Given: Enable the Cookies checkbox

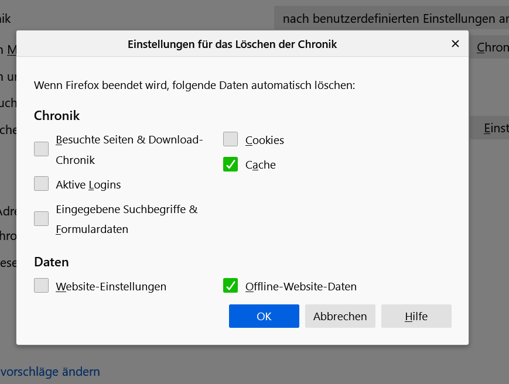Looking at the screenshot, I should 230,139.
